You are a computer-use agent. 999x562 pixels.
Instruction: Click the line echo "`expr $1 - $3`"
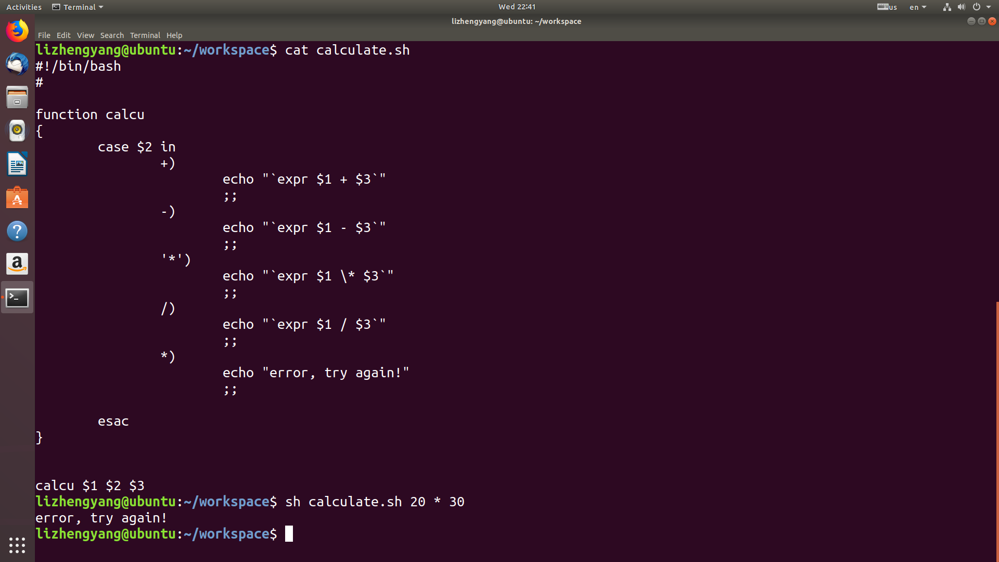click(x=304, y=227)
